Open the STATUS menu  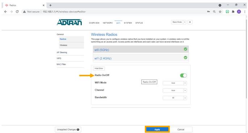click(139, 23)
